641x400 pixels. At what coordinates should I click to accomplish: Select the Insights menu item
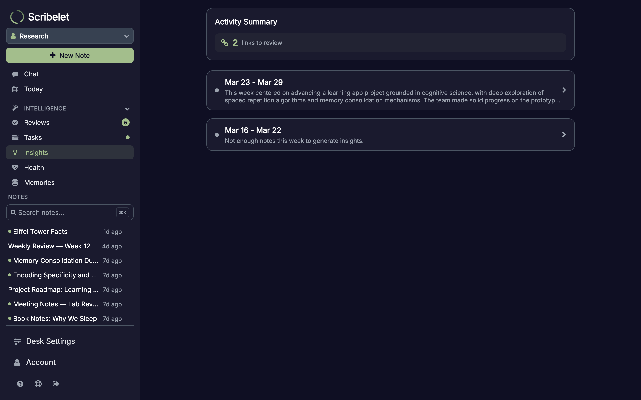click(70, 152)
